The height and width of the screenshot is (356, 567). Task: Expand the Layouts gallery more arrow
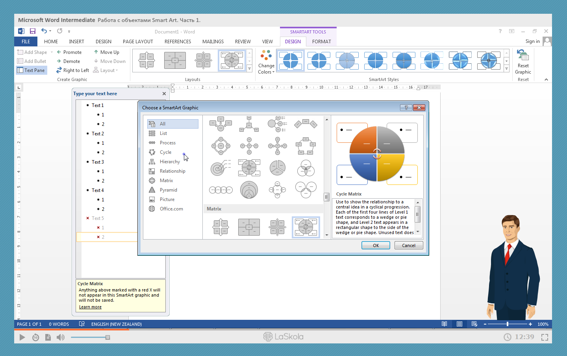tap(249, 69)
